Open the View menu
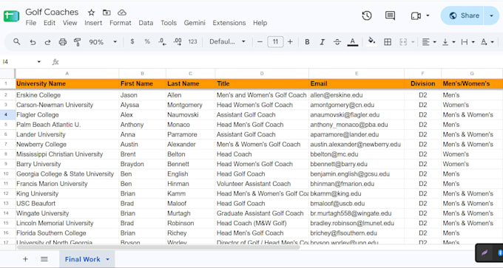 (x=70, y=23)
